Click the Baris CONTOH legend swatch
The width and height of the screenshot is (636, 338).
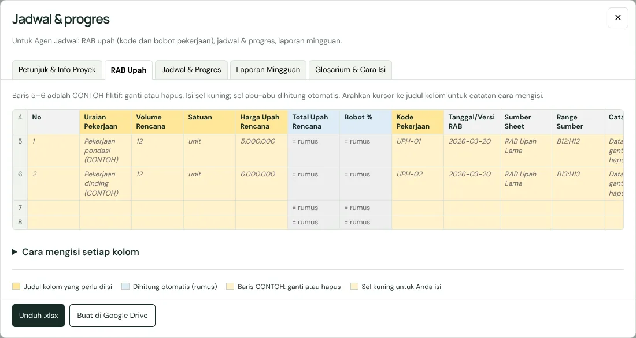[230, 286]
